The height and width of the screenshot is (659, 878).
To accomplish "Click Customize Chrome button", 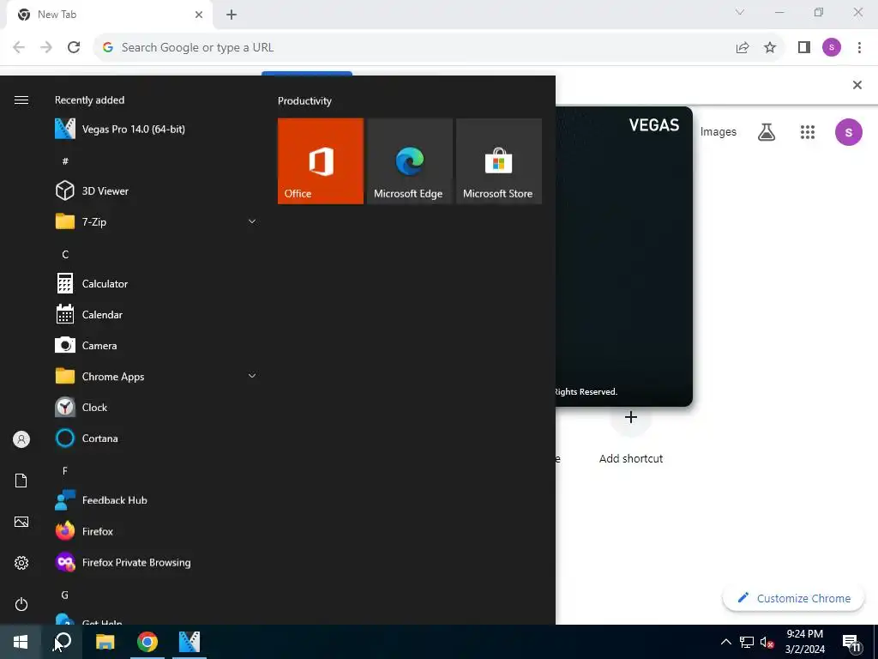I will (x=793, y=598).
